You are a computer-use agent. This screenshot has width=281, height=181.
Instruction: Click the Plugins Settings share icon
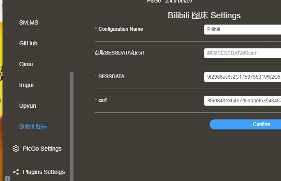click(x=16, y=172)
